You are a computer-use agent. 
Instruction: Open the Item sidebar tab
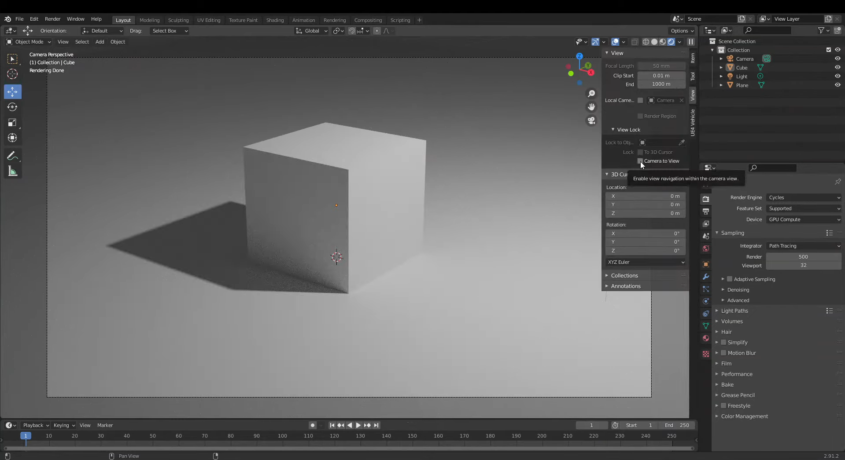pos(693,58)
